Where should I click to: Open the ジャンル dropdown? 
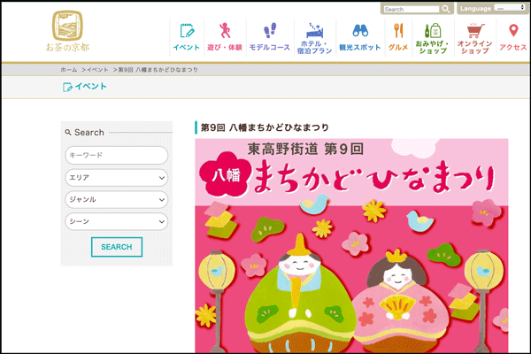click(116, 200)
